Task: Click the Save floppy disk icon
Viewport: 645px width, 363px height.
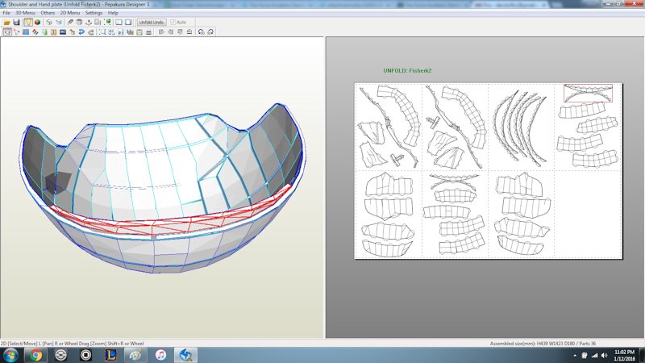Action: 16,23
